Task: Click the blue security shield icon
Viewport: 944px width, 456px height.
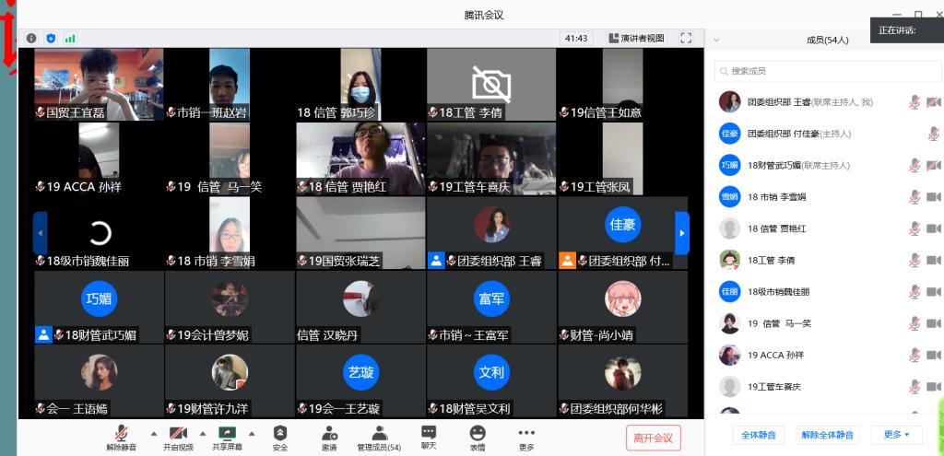Action: [51, 38]
